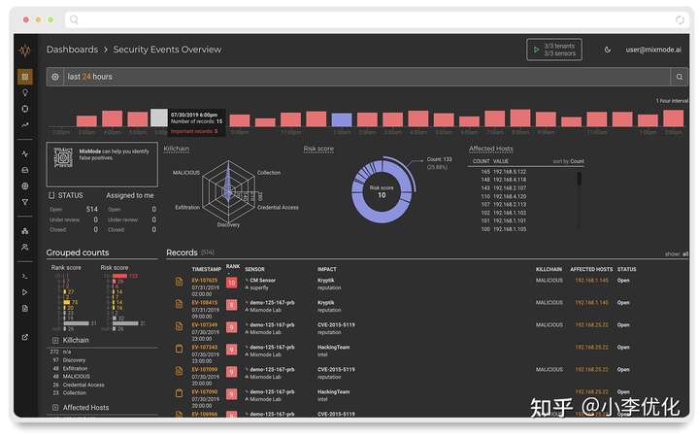Click Security Events Overview breadcrumb
The height and width of the screenshot is (437, 699).
click(167, 50)
